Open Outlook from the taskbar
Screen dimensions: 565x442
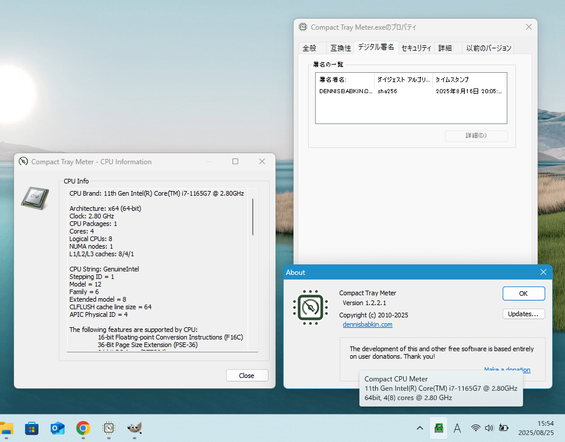pos(57,428)
